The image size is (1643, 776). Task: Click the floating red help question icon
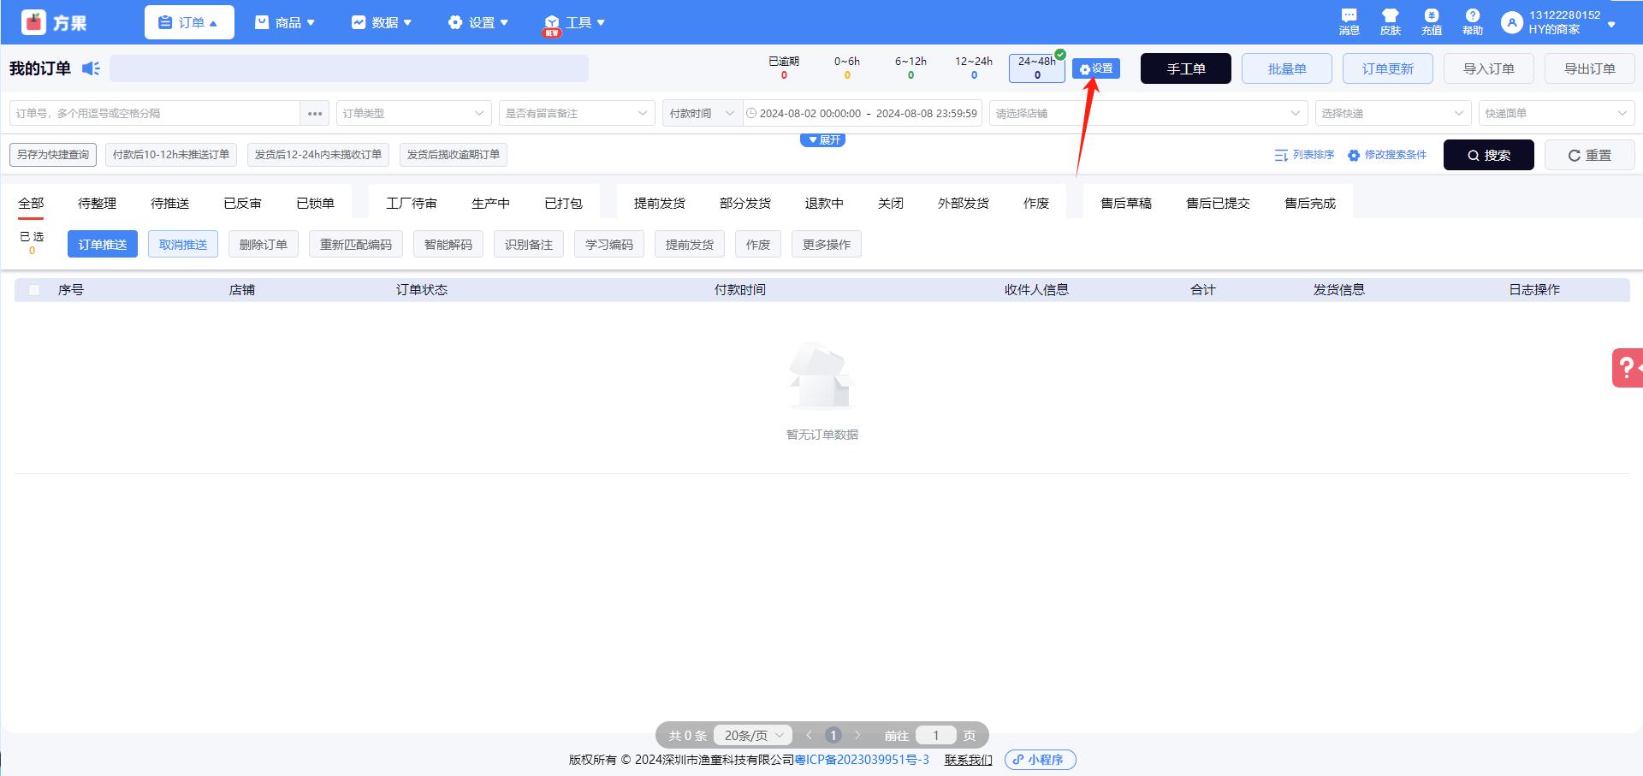1628,368
